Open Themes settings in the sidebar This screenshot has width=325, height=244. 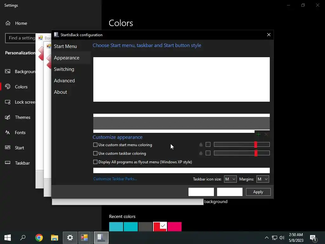coord(18,117)
